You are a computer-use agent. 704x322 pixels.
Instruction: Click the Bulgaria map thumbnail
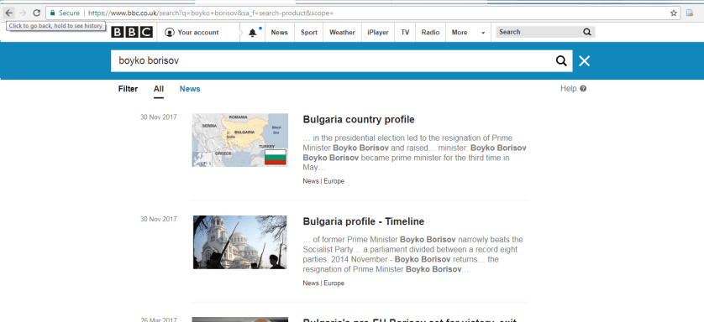[x=240, y=140]
